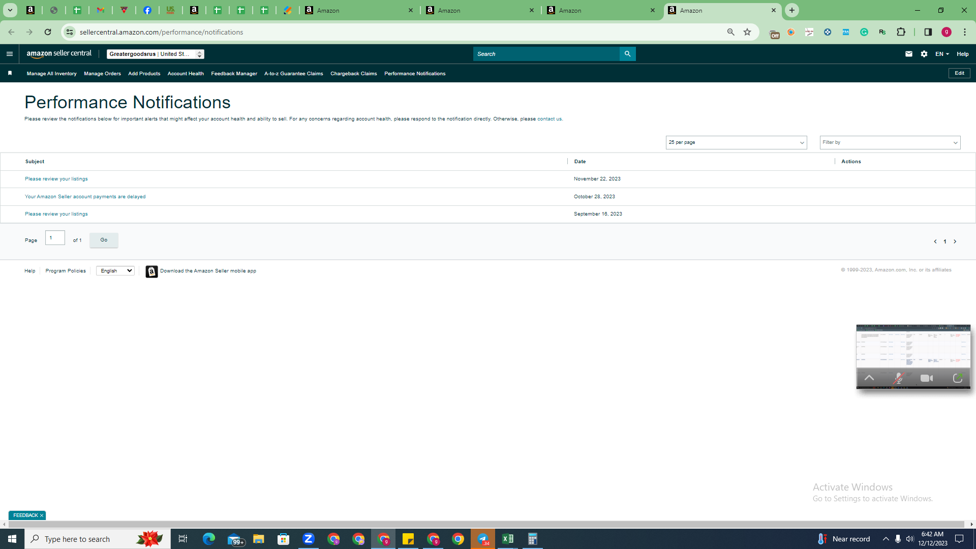Switch to the pinned Gmail tab

[x=101, y=10]
